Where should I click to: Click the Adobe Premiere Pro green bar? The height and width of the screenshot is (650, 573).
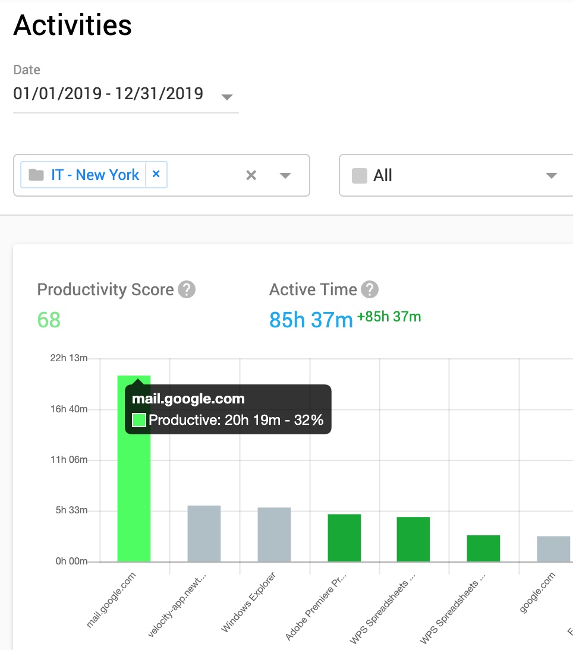pyautogui.click(x=344, y=538)
